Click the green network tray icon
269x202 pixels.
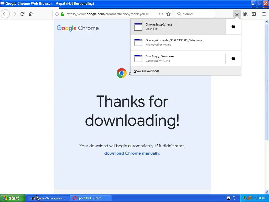pyautogui.click(x=245, y=198)
